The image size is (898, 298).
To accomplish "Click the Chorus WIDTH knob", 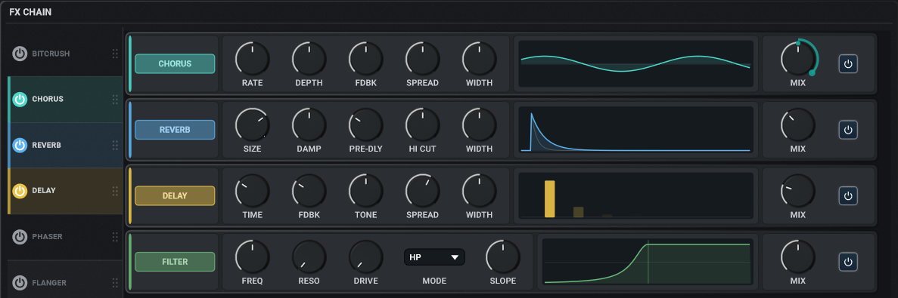I will tap(480, 59).
